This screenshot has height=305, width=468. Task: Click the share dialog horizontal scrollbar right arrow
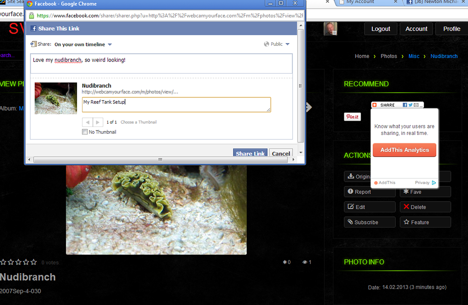coord(293,160)
